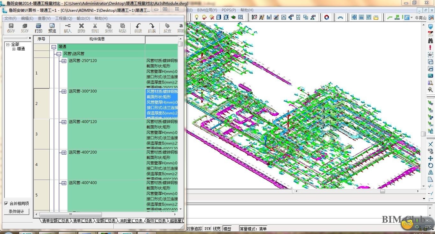Viewport: 435px width, 234px height.
Task: Click the text style 'A' pencil icon
Action: pyautogui.click(x=262, y=17)
